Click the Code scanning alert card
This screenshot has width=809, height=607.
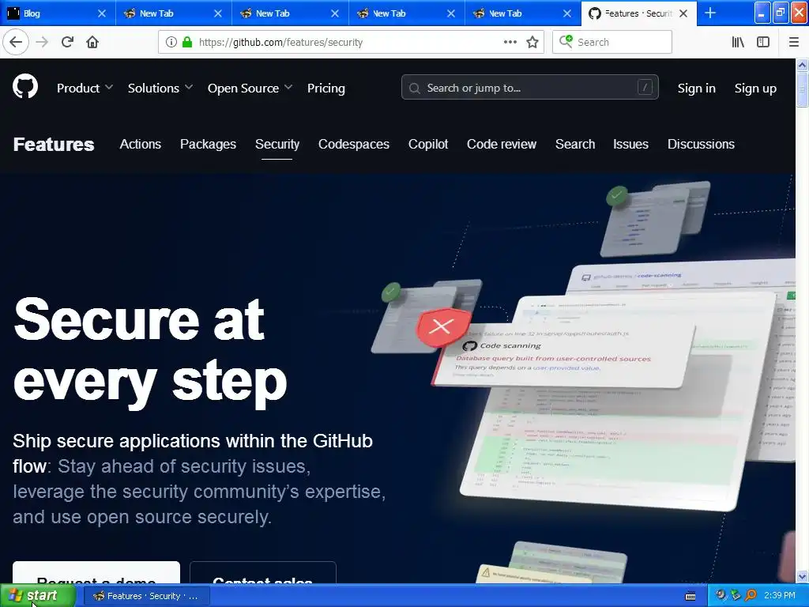[x=563, y=356]
